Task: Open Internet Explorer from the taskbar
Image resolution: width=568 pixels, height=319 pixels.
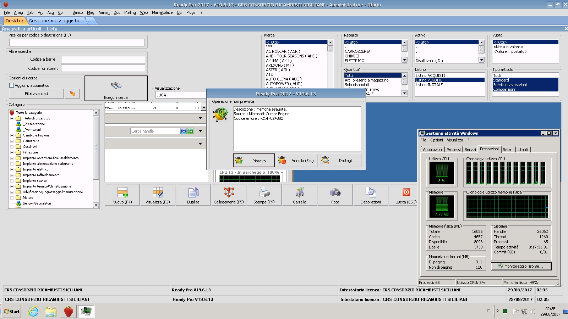Action: pyautogui.click(x=33, y=312)
